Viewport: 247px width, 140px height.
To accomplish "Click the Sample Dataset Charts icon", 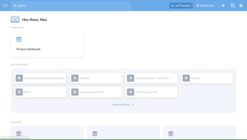I will [75, 92].
